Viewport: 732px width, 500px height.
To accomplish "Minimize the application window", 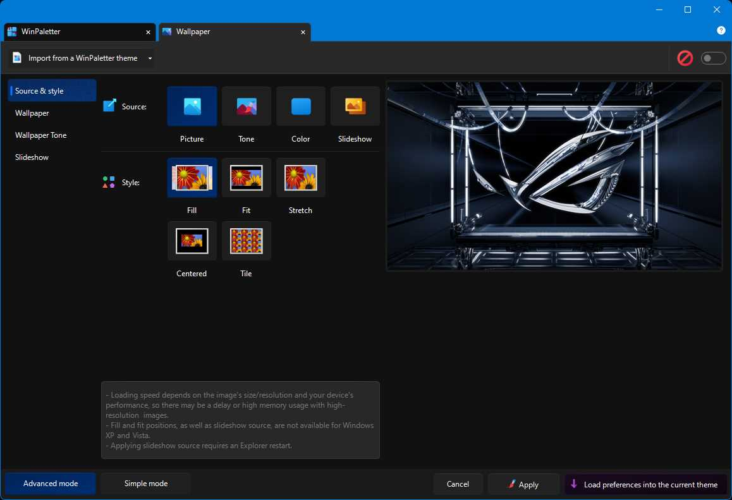I will pyautogui.click(x=659, y=9).
